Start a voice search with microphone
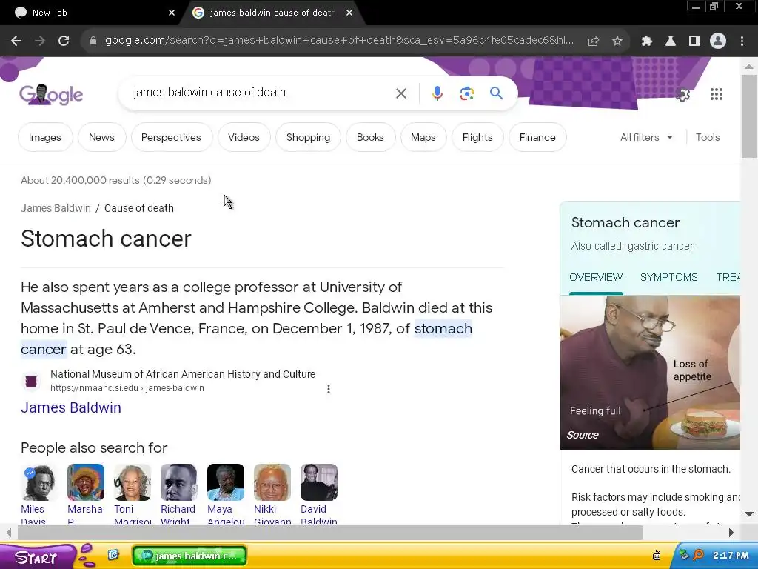This screenshot has height=569, width=758. tap(437, 93)
